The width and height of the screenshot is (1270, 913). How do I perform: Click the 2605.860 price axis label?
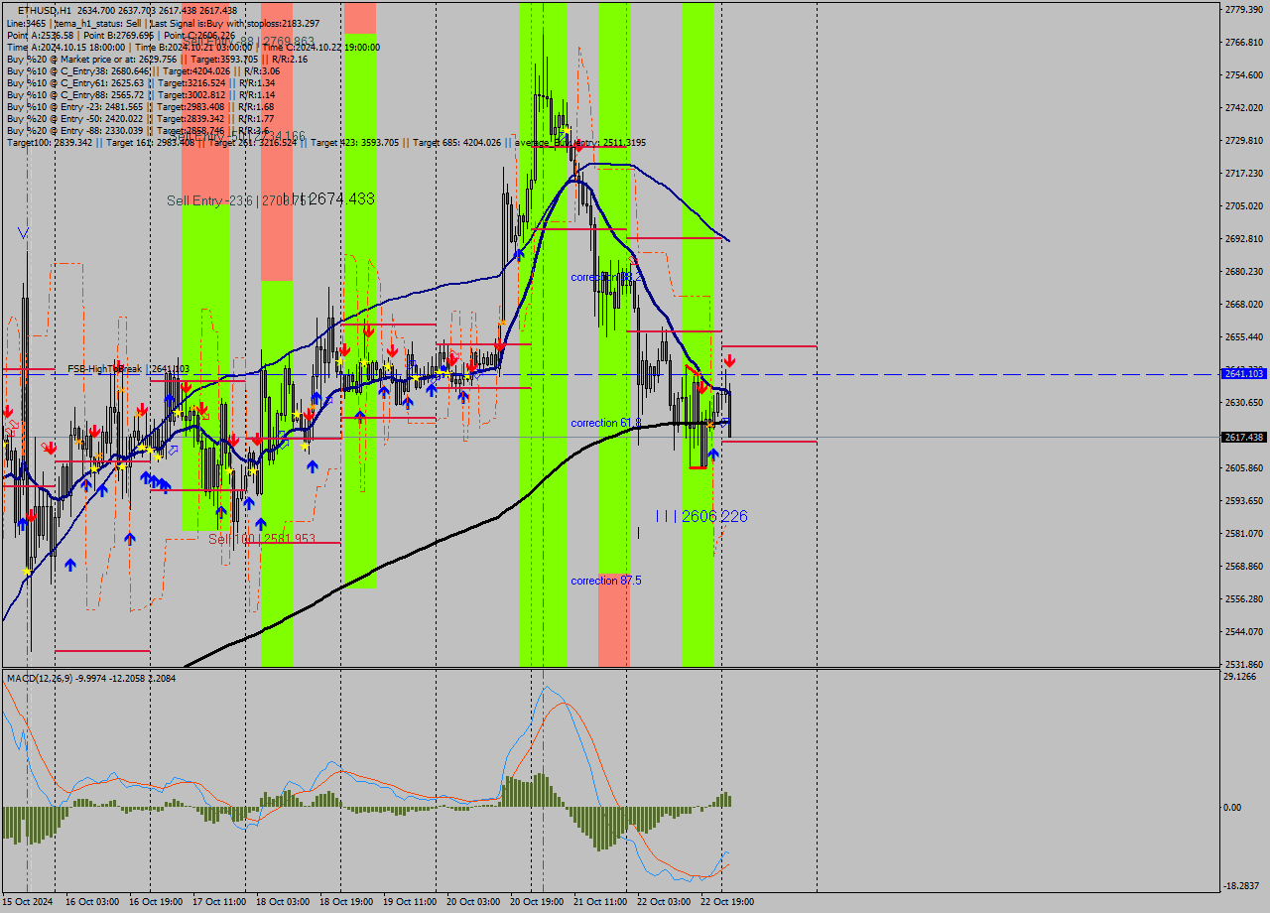[x=1244, y=467]
